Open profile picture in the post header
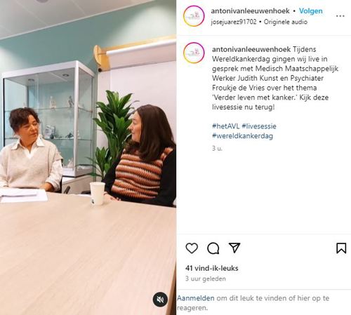The image size is (351, 315). (x=194, y=16)
